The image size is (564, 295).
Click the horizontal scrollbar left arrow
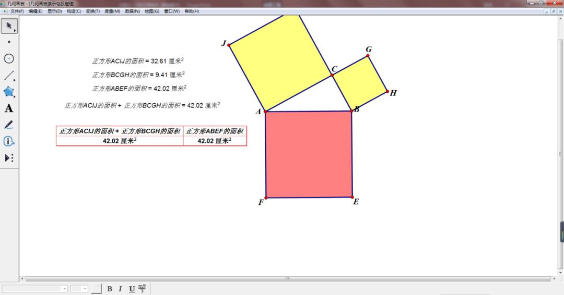tap(22, 278)
